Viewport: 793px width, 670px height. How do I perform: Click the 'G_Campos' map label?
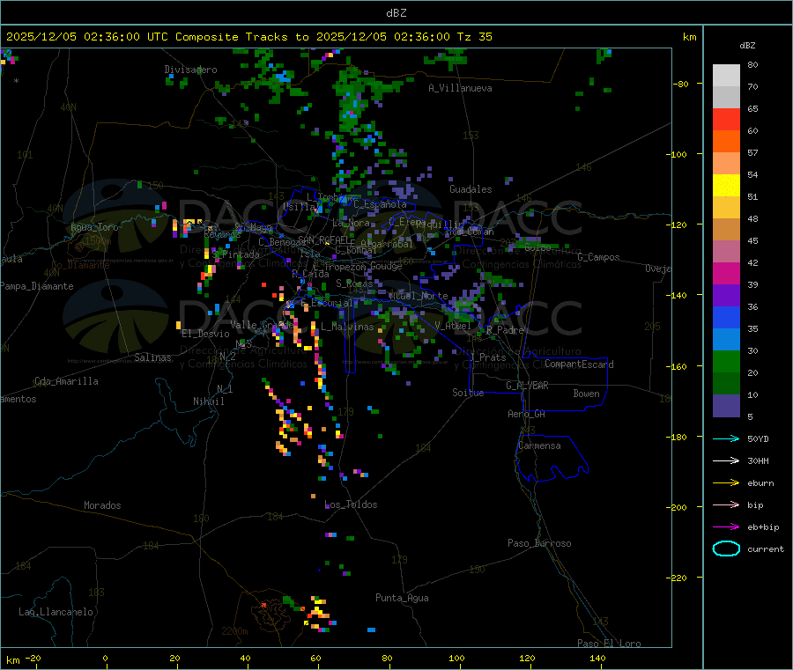598,257
